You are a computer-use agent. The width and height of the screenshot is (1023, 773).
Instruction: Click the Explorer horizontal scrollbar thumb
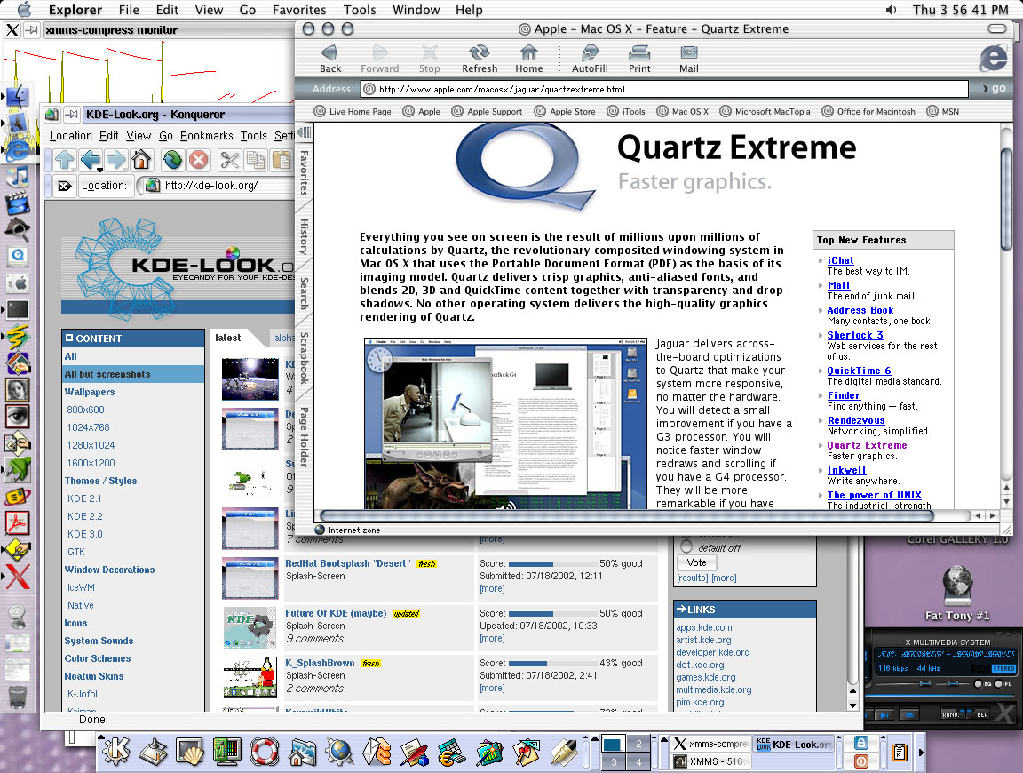click(626, 515)
